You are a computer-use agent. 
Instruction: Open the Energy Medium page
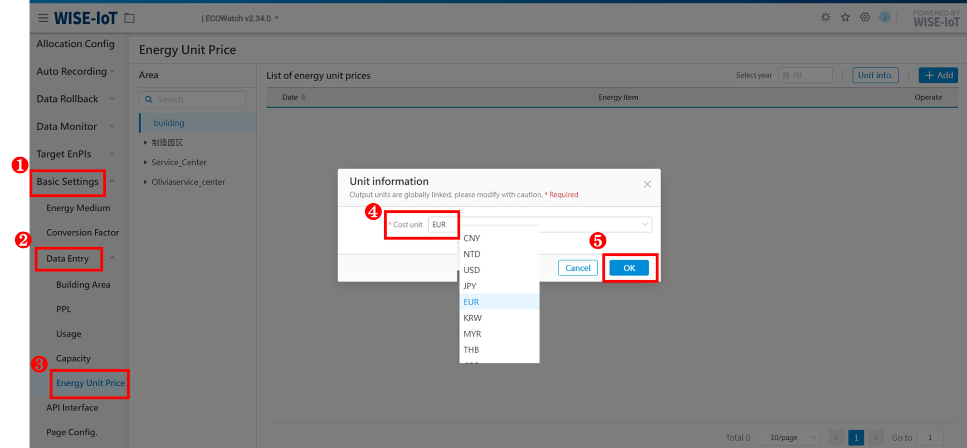(78, 208)
